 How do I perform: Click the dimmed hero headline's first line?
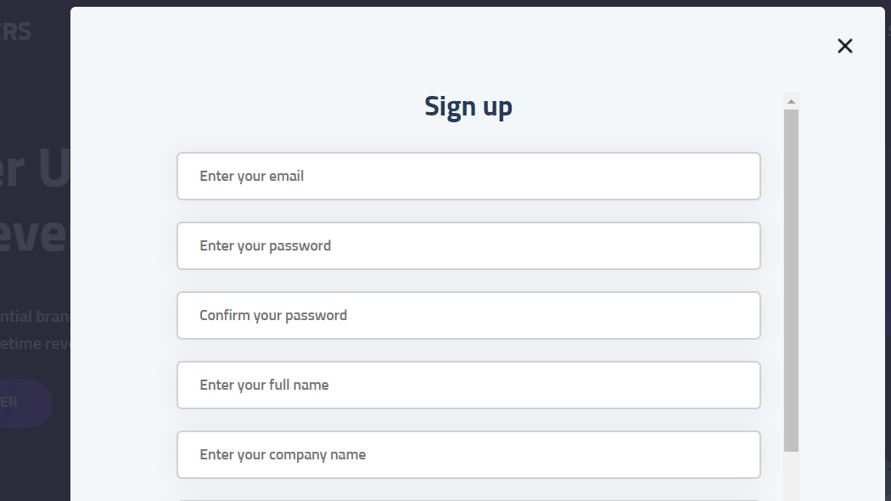pos(36,170)
